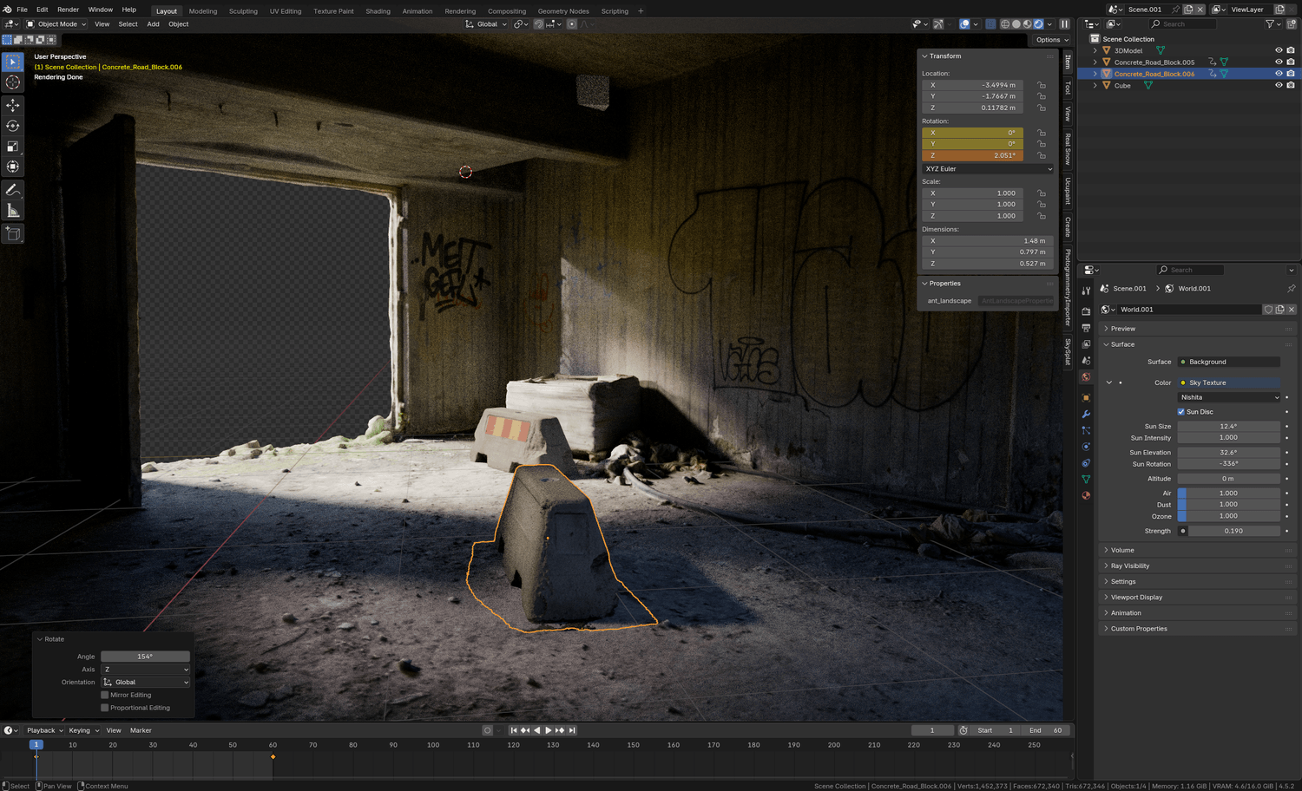Screen dimensions: 1302x791
Task: Pick the Measure tool
Action: (x=13, y=211)
